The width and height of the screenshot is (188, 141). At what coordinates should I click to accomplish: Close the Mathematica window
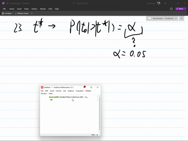coord(98,87)
